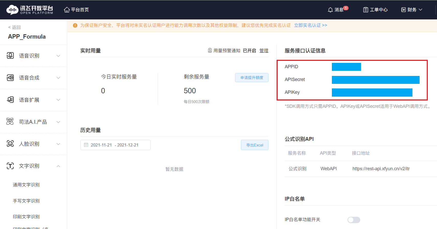Click the 立即实名认证 link
The height and width of the screenshot is (229, 437).
(311, 25)
